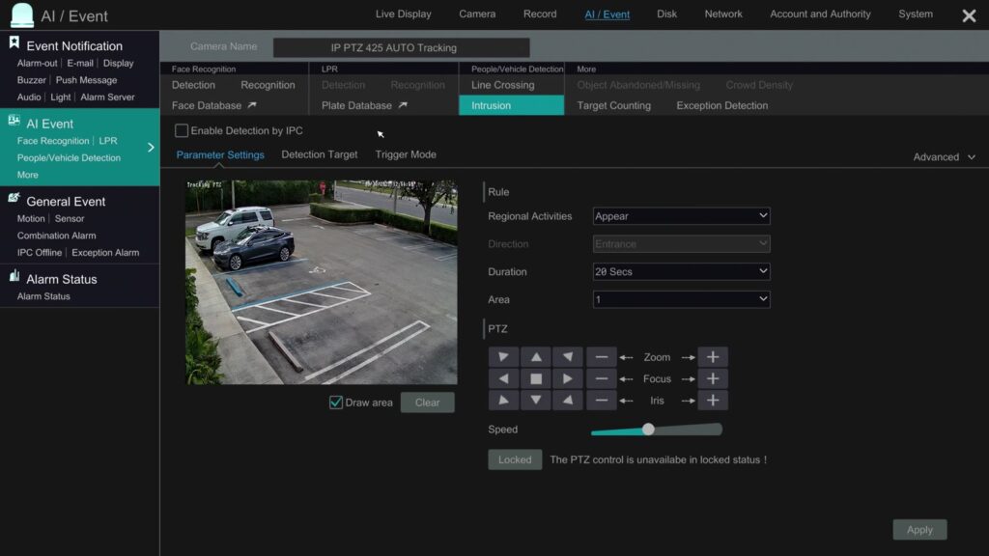
Task: Click Event Notification bookmark icon
Action: 14,42
